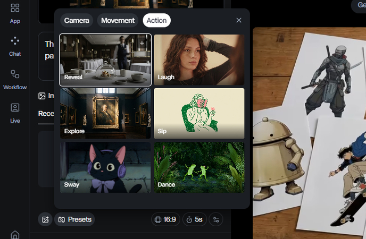Switch to the Camera tab

point(77,21)
